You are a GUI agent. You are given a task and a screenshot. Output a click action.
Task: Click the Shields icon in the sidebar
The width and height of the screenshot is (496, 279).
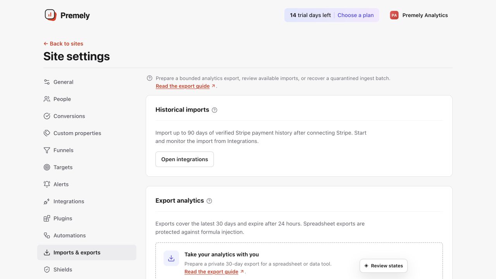click(47, 270)
